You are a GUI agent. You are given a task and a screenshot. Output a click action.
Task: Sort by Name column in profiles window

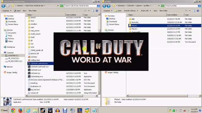tap(146, 15)
